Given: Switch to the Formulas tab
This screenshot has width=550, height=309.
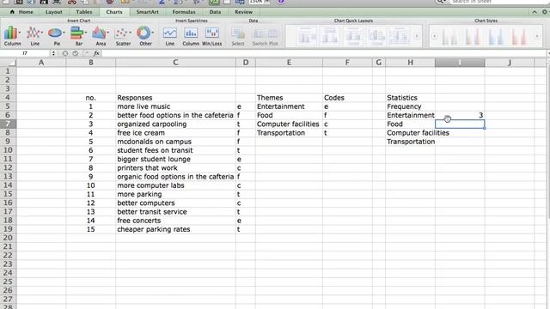Looking at the screenshot, I should (x=184, y=11).
